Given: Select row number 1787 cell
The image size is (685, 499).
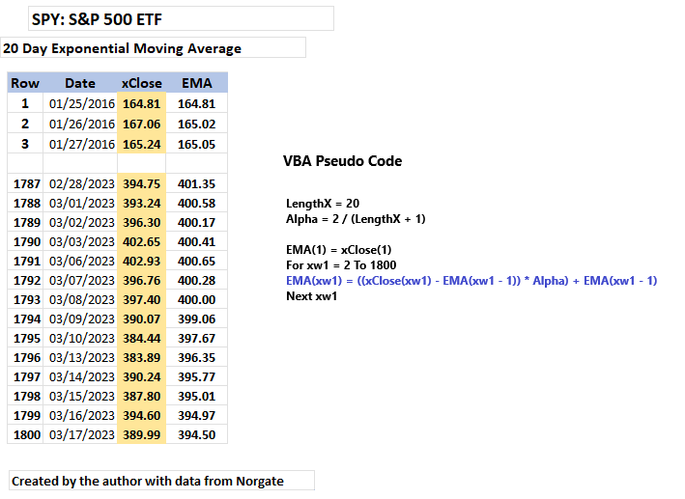Looking at the screenshot, I should click(25, 183).
